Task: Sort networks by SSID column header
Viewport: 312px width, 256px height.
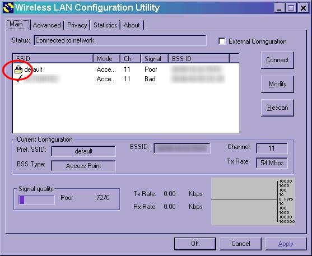Action: (53, 58)
